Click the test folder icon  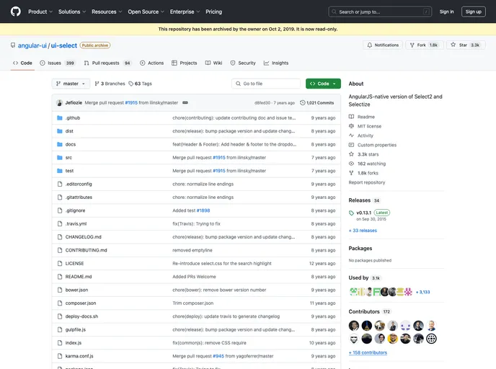click(x=59, y=171)
